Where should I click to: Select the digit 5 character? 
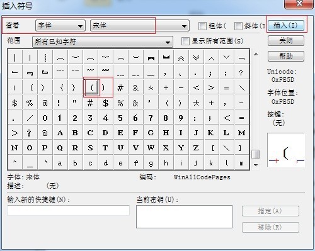(x=120, y=118)
